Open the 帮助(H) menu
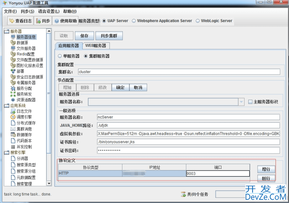The width and height of the screenshot is (289, 203). [70, 12]
